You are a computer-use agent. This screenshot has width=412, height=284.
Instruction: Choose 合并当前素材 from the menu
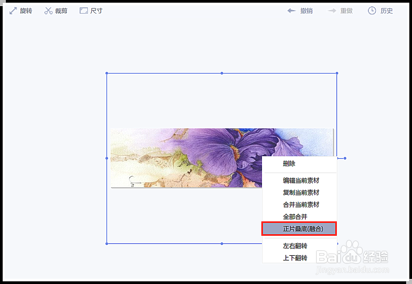301,205
